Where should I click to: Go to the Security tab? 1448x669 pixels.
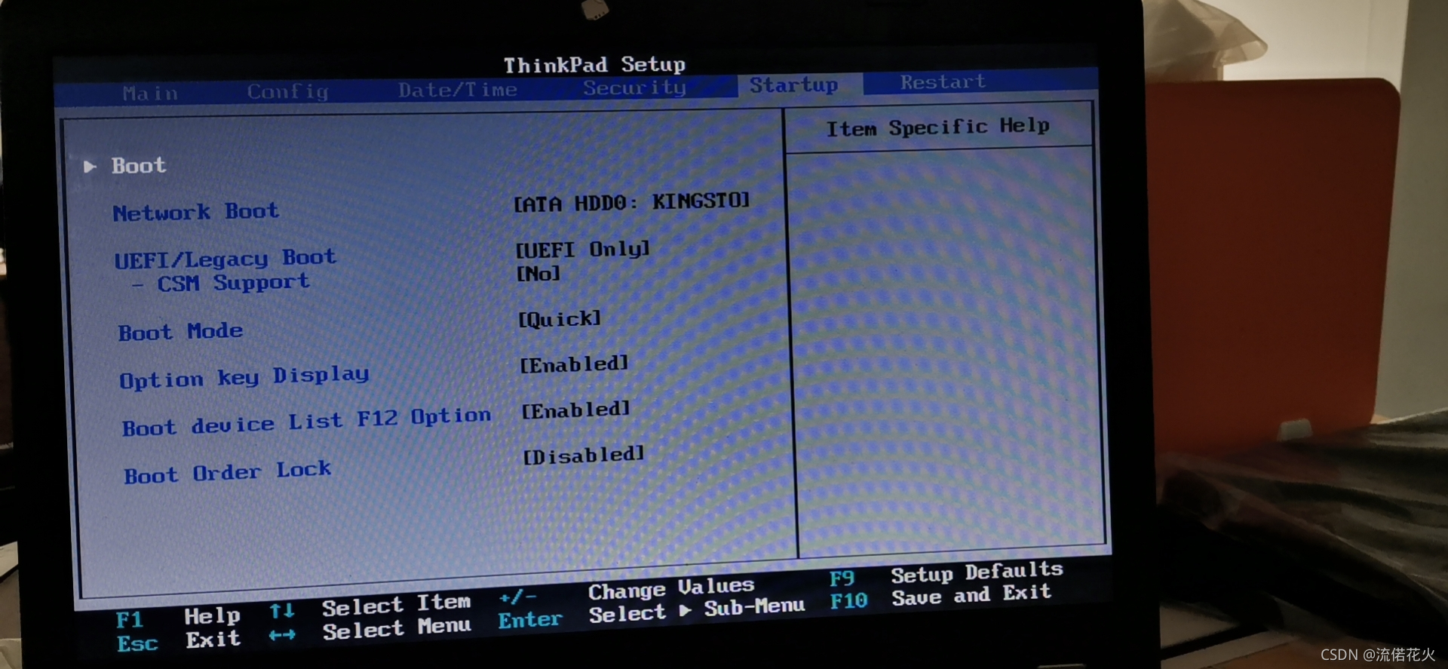coord(634,87)
